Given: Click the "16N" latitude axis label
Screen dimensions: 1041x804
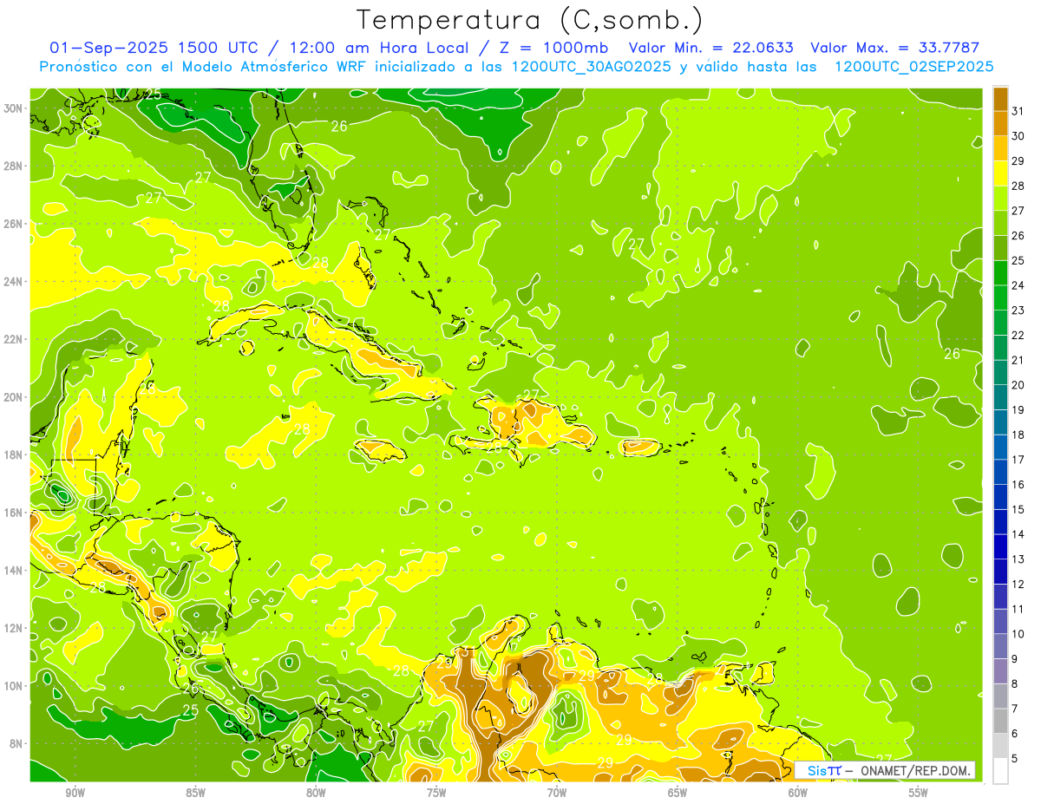Looking at the screenshot, I should pos(14,512).
